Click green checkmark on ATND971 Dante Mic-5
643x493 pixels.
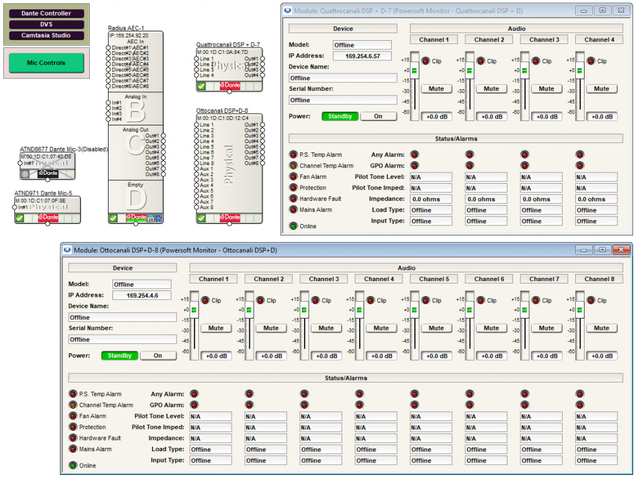point(19,218)
